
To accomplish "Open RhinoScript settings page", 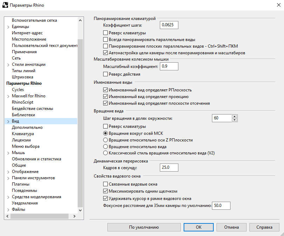I will coord(23,102).
